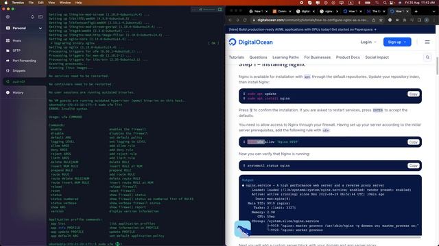Open a new browser tab
This screenshot has width=439, height=246.
point(416,12)
